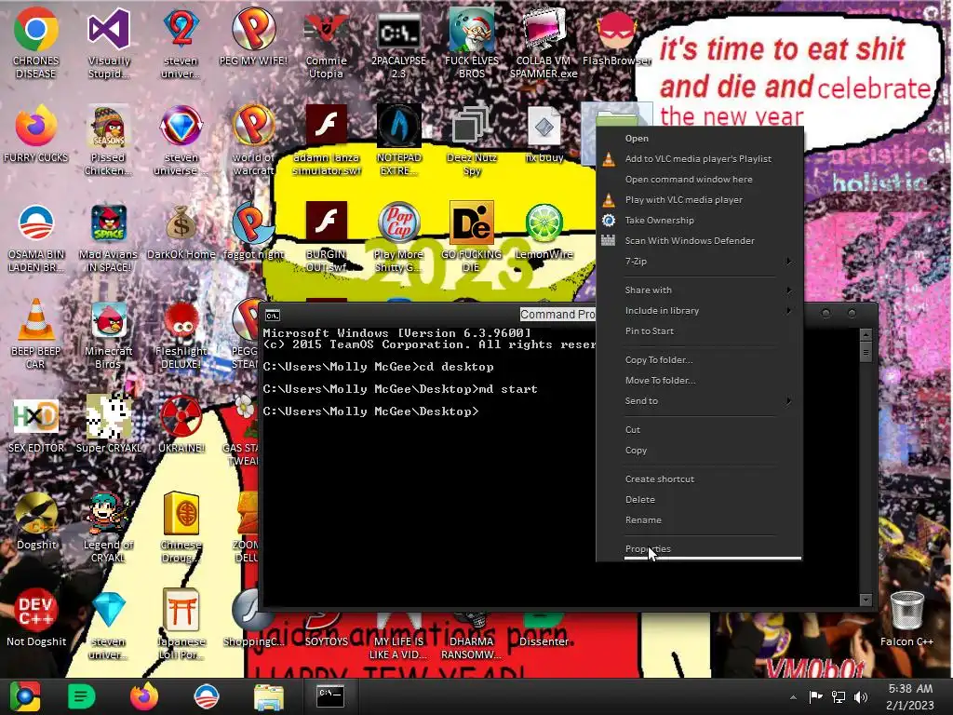This screenshot has width=953, height=715.
Task: Choose Play with VLC media player
Action: tap(699, 200)
